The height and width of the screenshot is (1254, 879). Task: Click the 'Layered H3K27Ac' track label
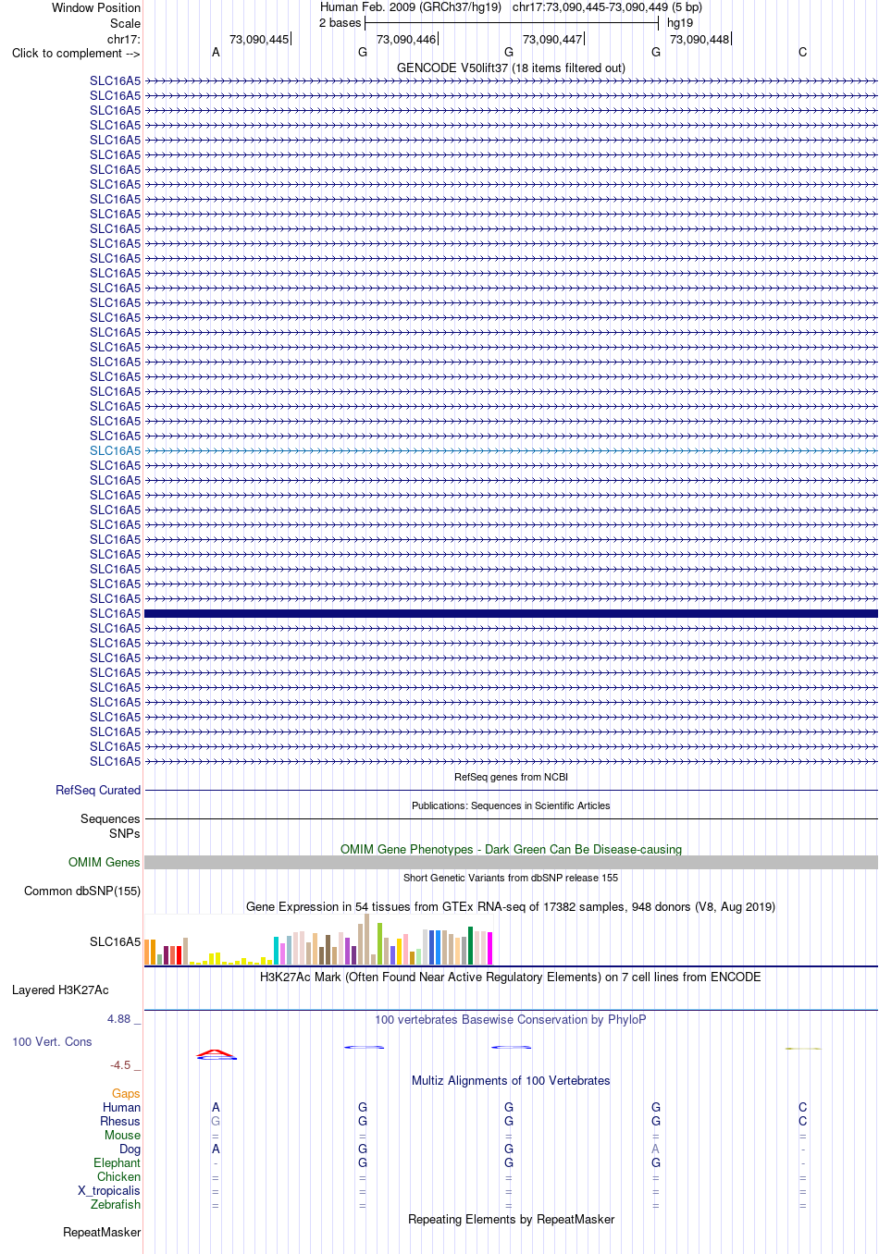(x=60, y=990)
